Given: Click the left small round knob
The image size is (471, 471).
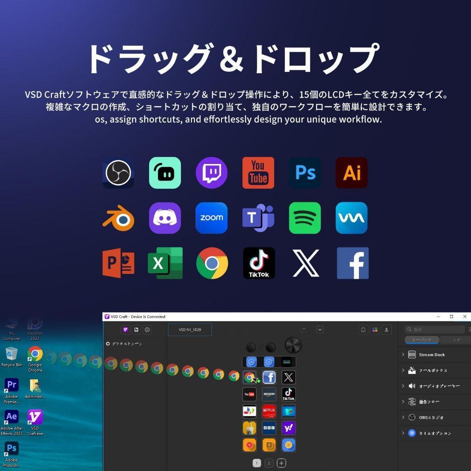Looking at the screenshot, I should pyautogui.click(x=250, y=348).
